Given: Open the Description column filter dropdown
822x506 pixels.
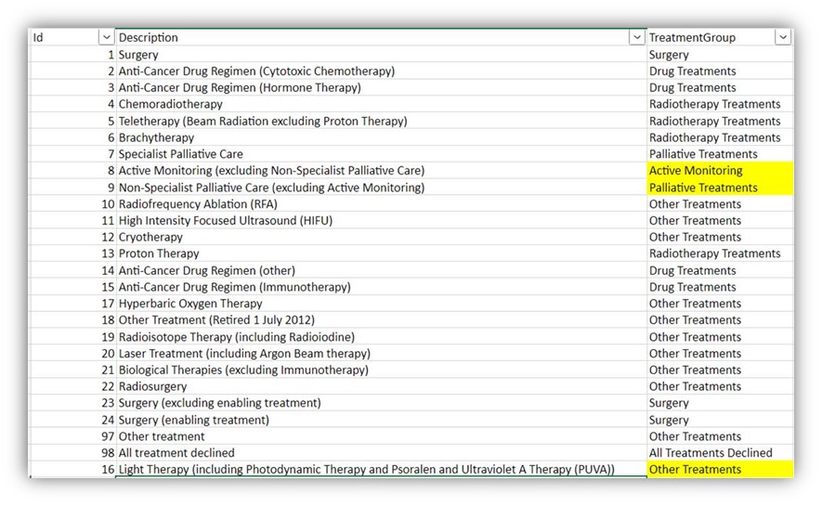Looking at the screenshot, I should [x=637, y=37].
